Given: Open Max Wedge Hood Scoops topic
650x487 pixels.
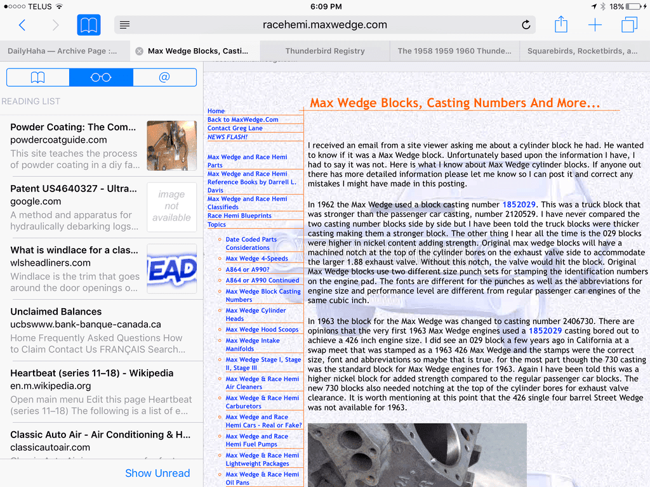Looking at the screenshot, I should (x=262, y=330).
